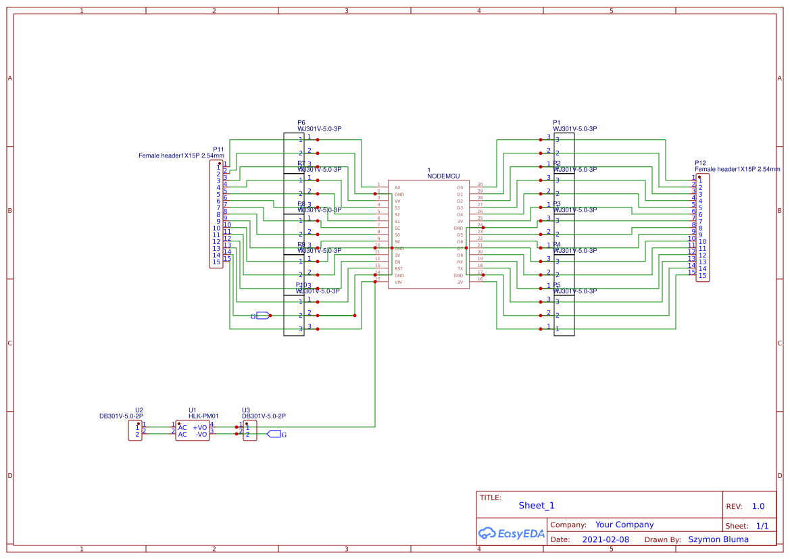
Task: Click the Szymon Bluma author name
Action: click(x=718, y=539)
